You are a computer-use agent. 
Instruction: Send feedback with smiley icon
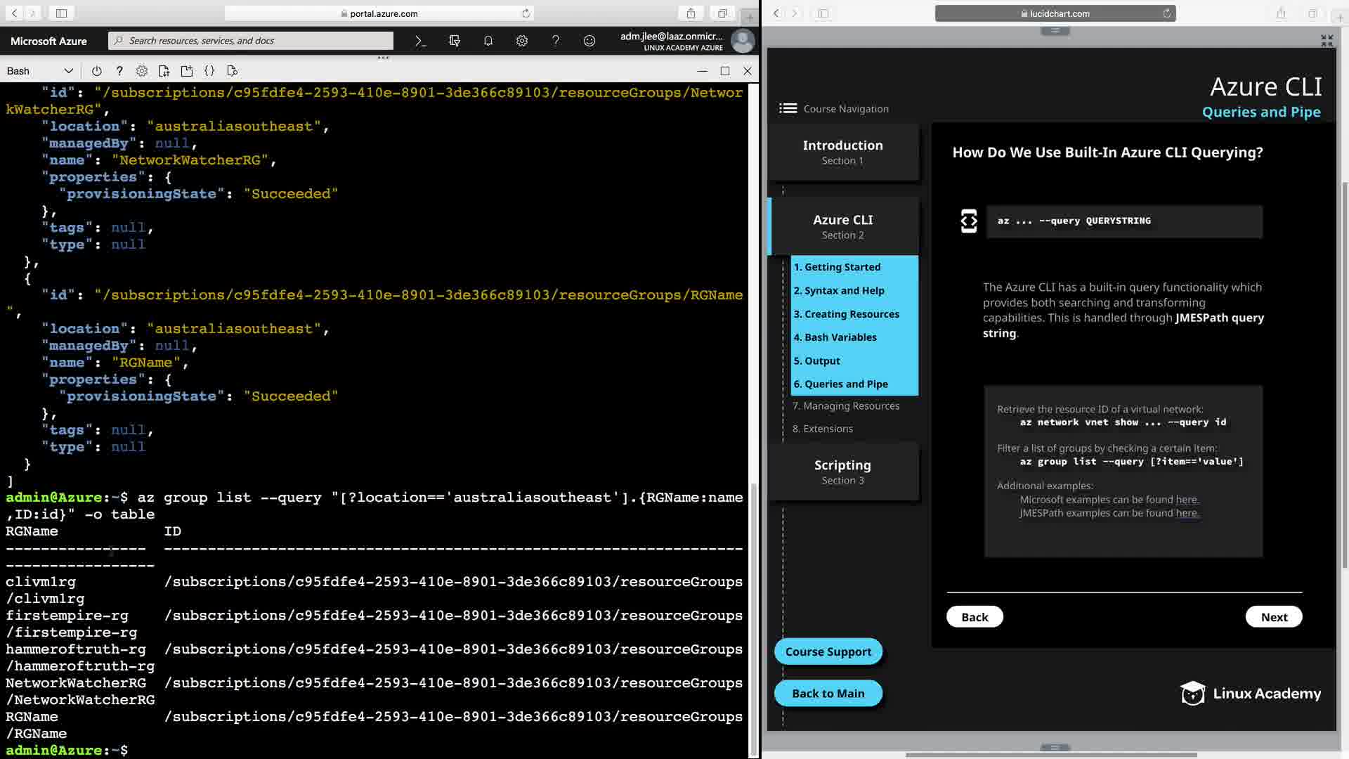pos(589,41)
